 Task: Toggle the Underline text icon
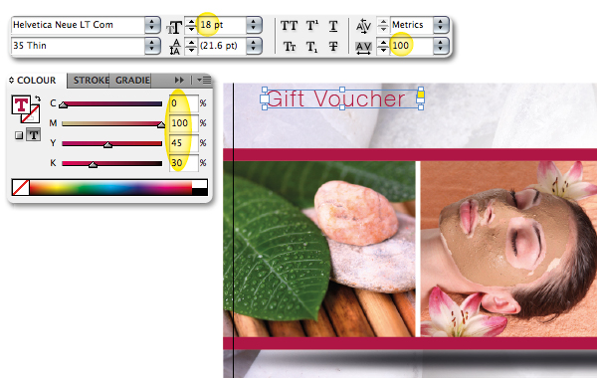tap(333, 26)
